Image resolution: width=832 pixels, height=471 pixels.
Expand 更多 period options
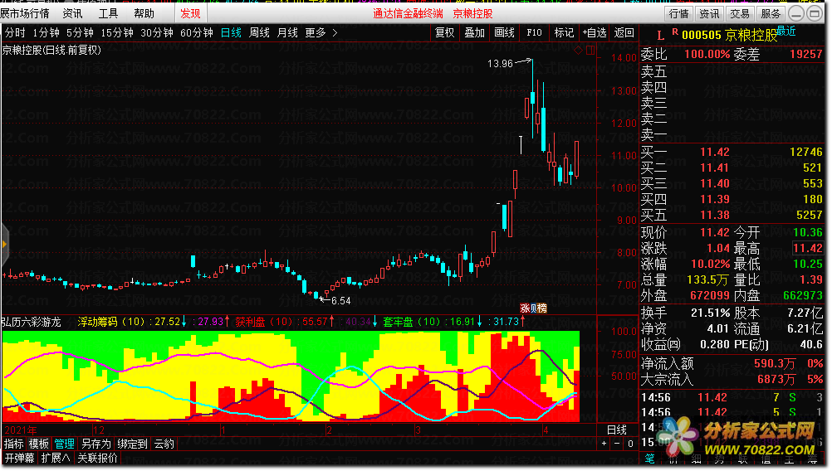click(321, 33)
